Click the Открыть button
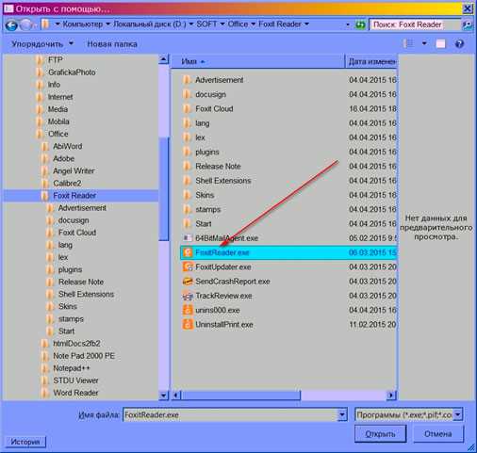 tap(380, 434)
